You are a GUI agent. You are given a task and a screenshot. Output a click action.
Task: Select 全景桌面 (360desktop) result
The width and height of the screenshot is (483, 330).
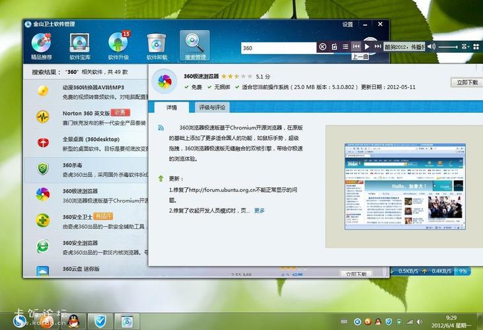pyautogui.click(x=87, y=144)
